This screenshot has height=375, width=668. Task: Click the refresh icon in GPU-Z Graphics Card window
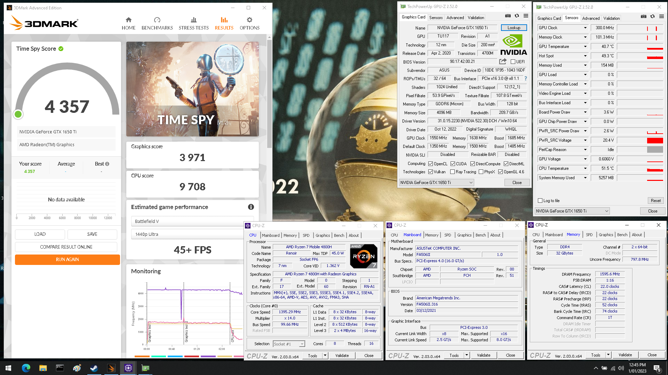[517, 16]
